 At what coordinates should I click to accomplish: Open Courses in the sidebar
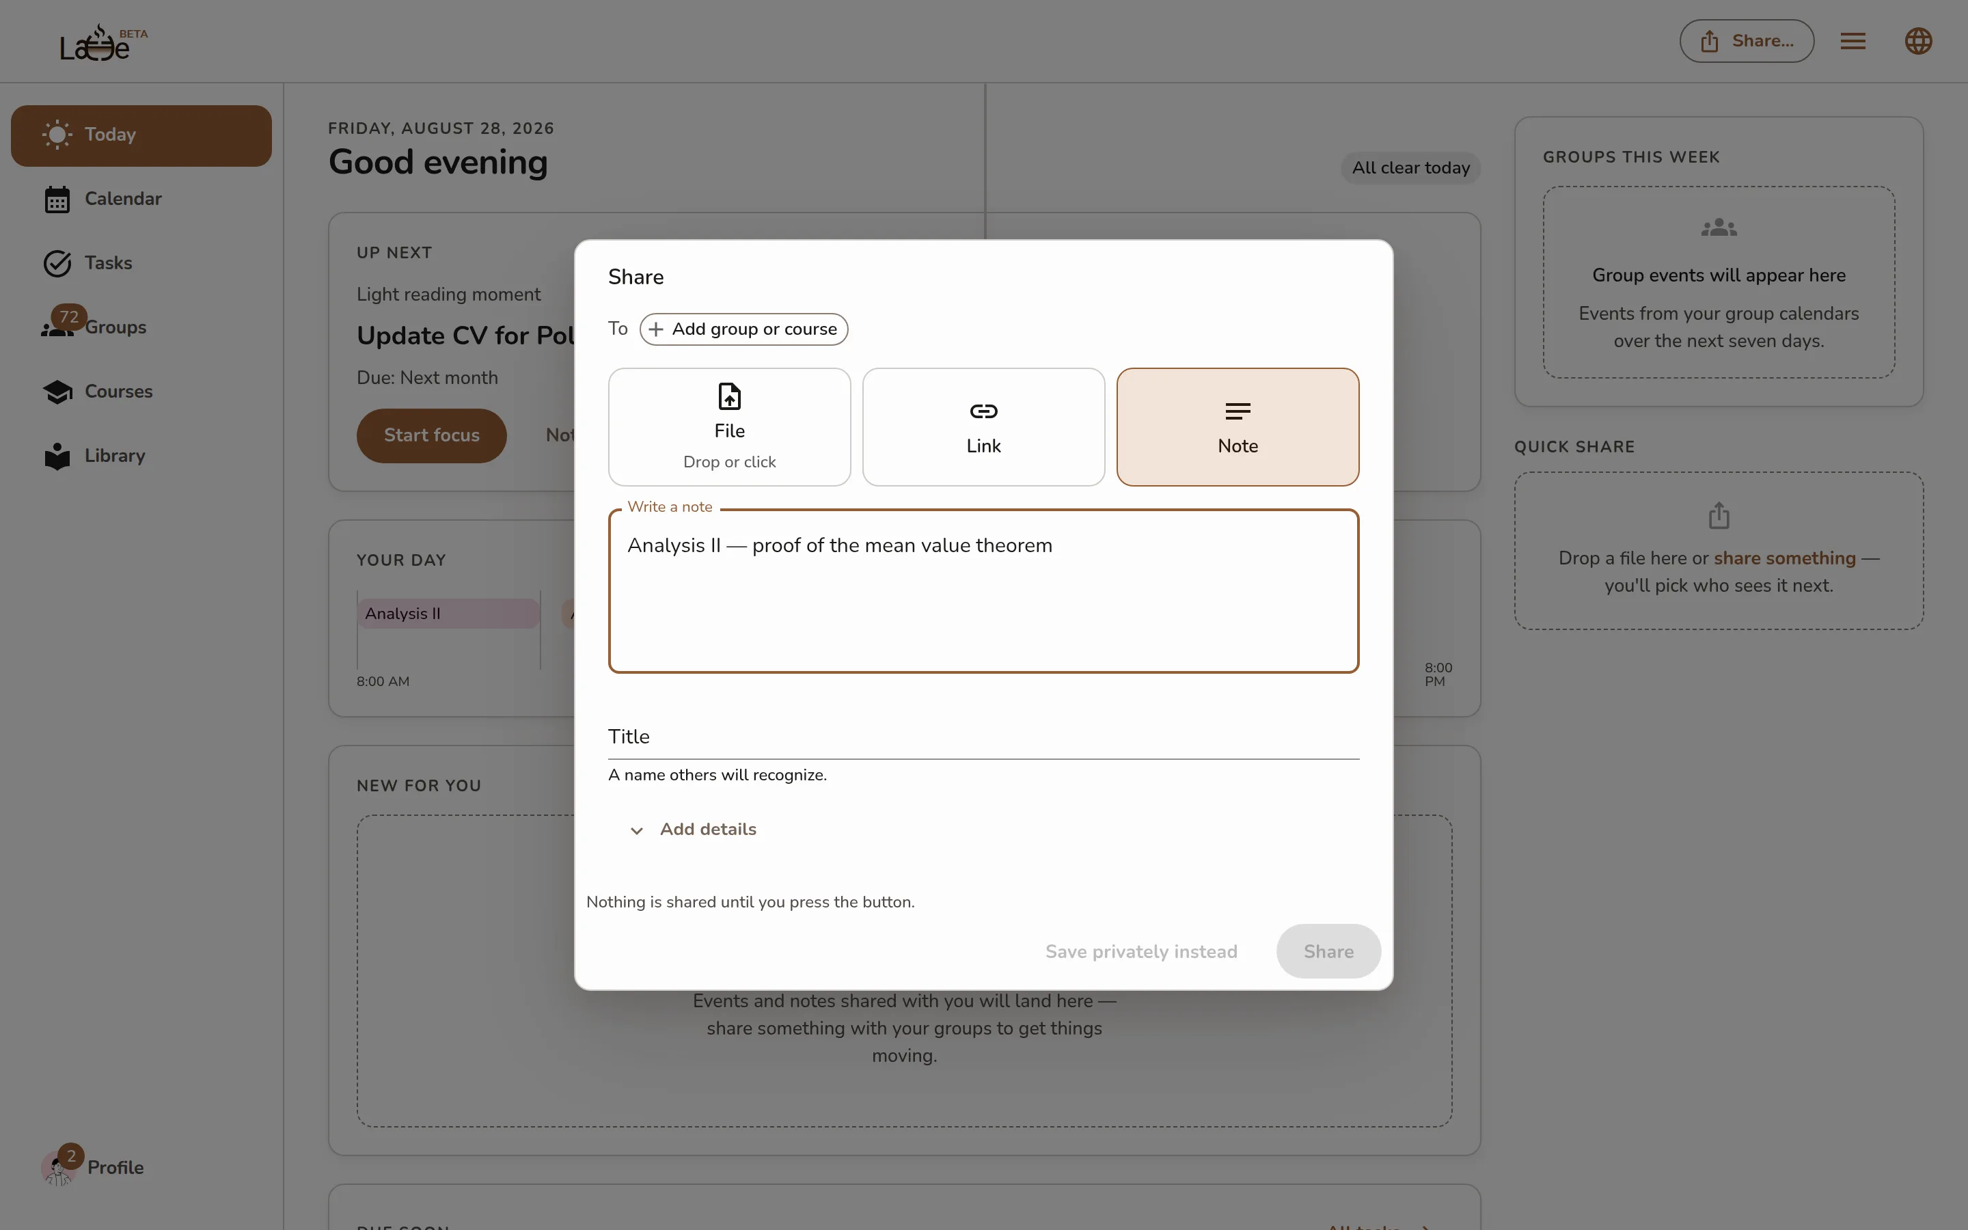click(141, 392)
